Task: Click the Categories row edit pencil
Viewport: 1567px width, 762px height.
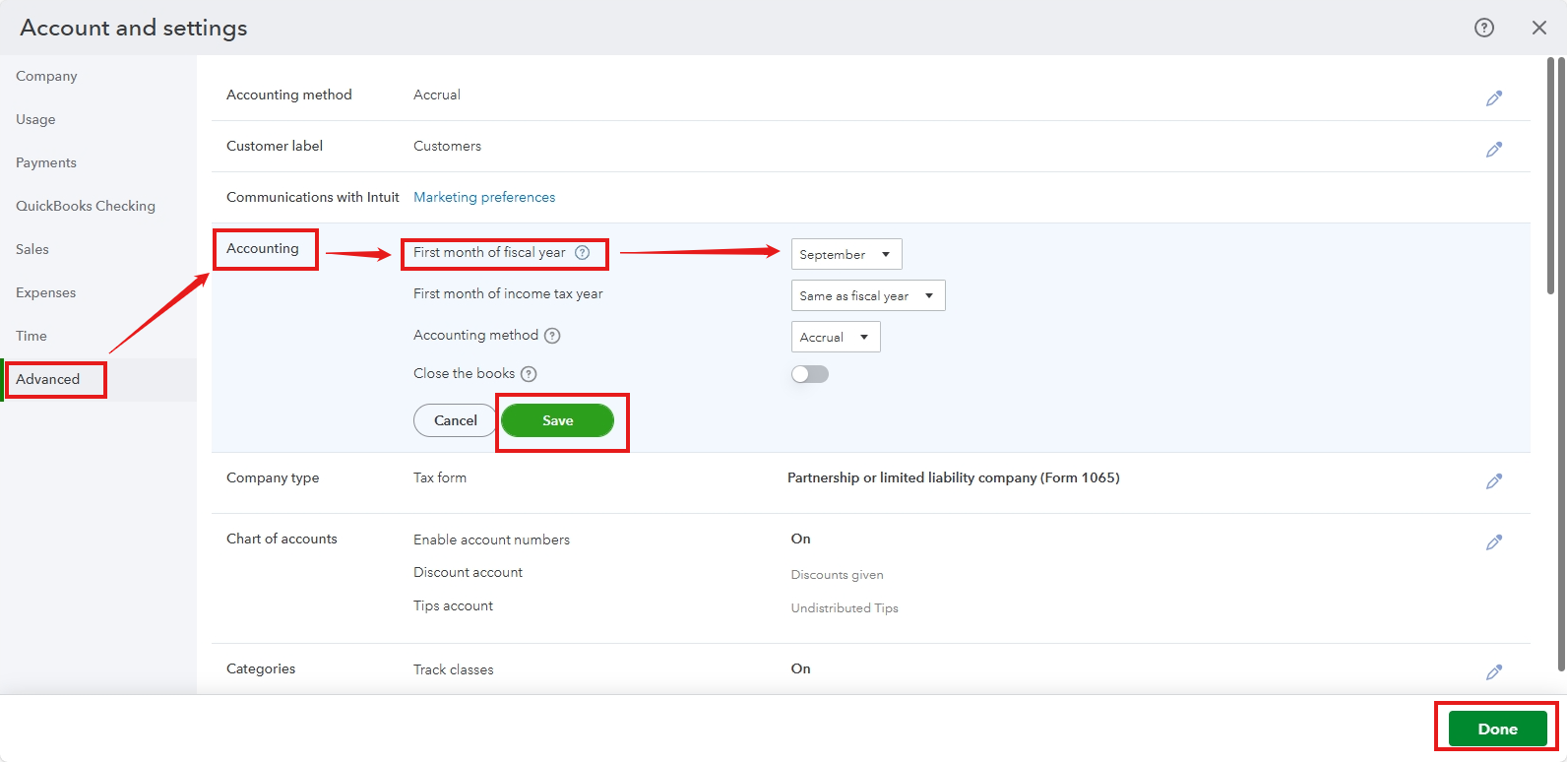Action: [x=1493, y=672]
